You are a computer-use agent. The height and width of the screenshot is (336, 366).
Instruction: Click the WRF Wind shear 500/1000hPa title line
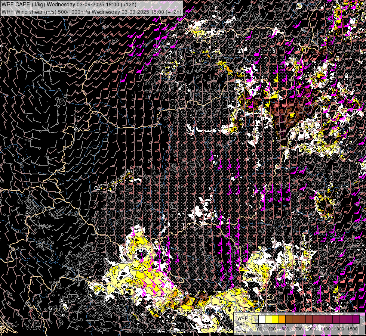[x=91, y=12]
